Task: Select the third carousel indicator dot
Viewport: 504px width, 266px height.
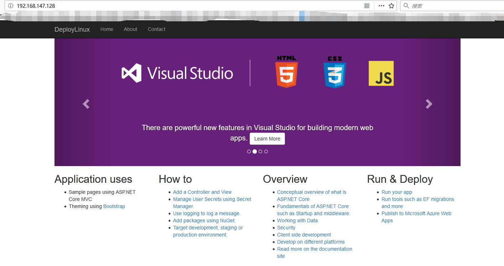Action: pyautogui.click(x=260, y=151)
